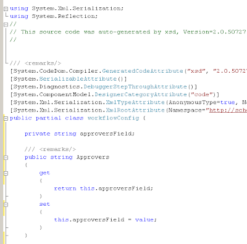
Task: Click the DebuggerStepThroughAttribute text
Action: tap(135, 87)
